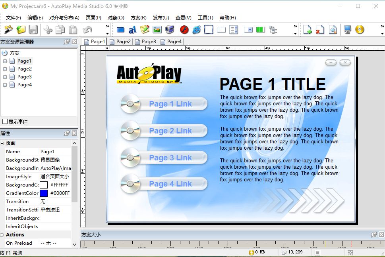This screenshot has height=257, width=385.
Task: Insert a new Image object
Action: pyautogui.click(x=157, y=30)
